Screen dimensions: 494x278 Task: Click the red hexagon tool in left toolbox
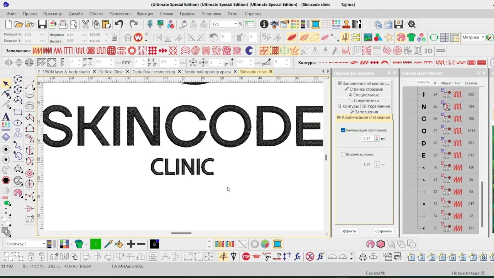[6, 180]
